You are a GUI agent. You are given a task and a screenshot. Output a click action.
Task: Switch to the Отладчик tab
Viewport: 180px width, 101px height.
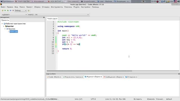click(x=131, y=77)
